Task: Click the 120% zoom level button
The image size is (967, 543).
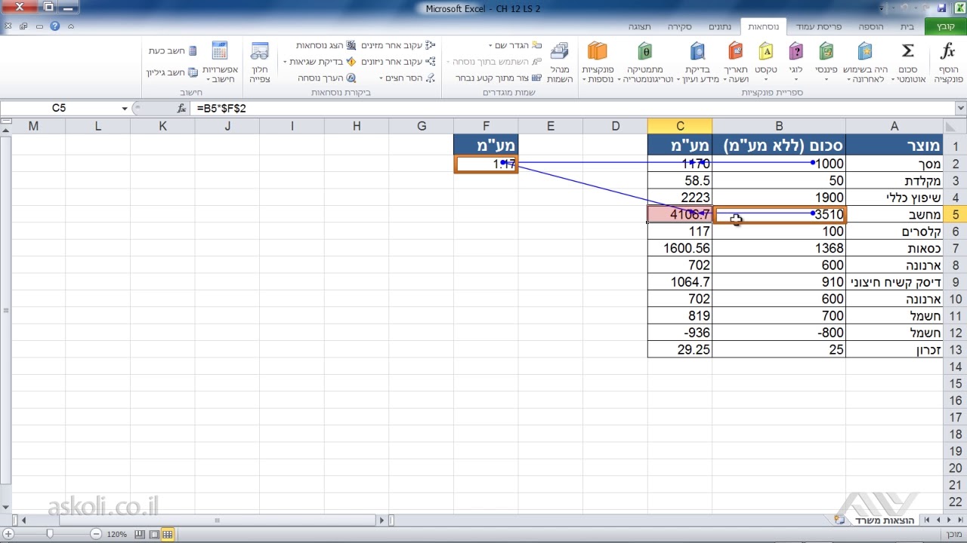Action: coord(117,534)
